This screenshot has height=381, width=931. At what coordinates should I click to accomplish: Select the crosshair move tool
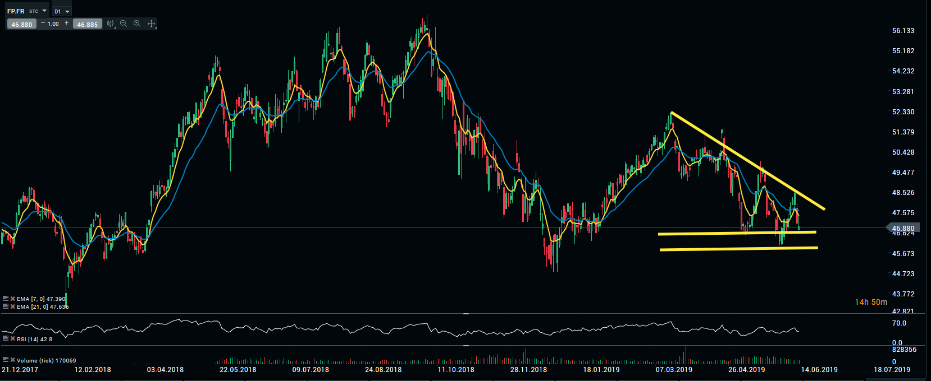151,24
